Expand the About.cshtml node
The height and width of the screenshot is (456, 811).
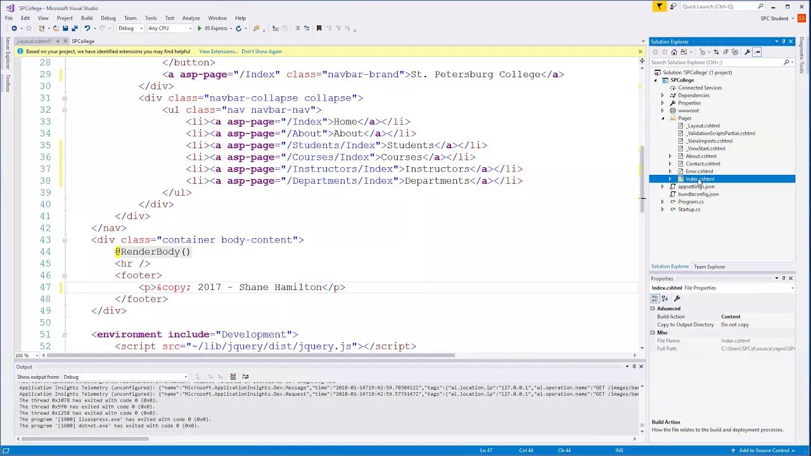(670, 156)
